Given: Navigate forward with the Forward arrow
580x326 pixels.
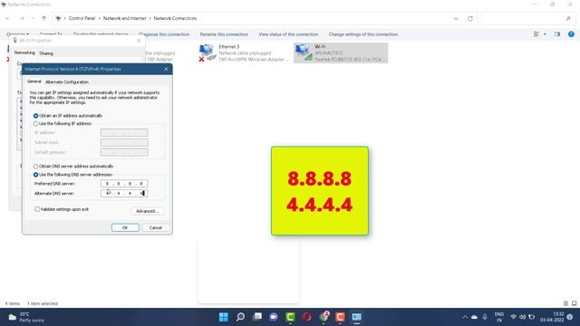Looking at the screenshot, I should pos(22,18).
